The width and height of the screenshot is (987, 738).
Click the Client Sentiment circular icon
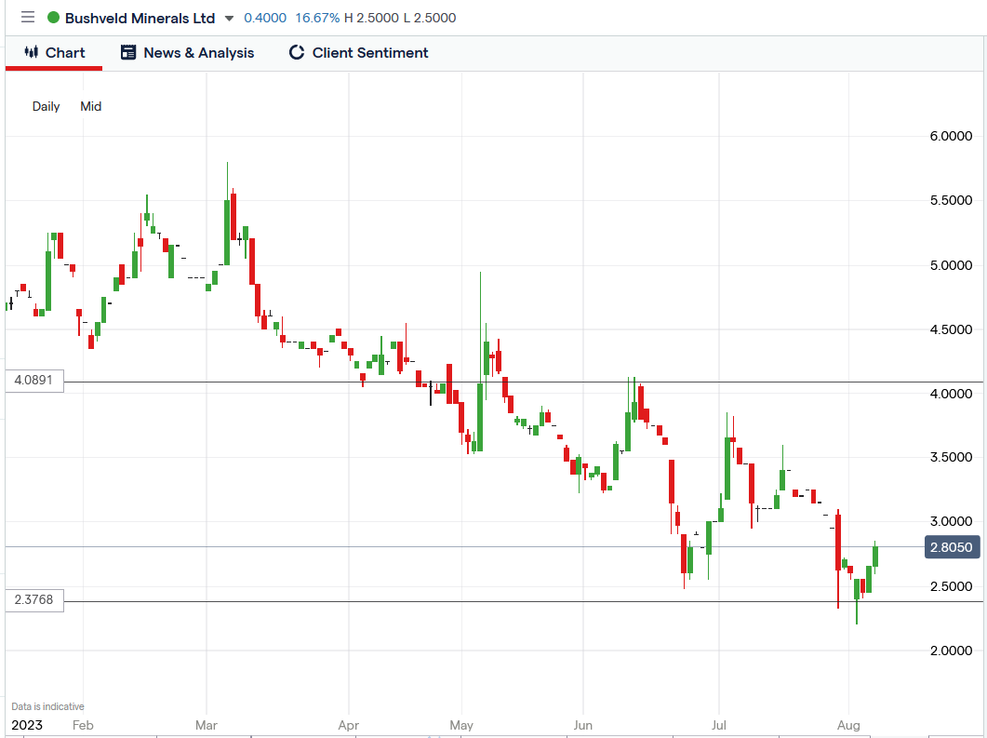[297, 52]
